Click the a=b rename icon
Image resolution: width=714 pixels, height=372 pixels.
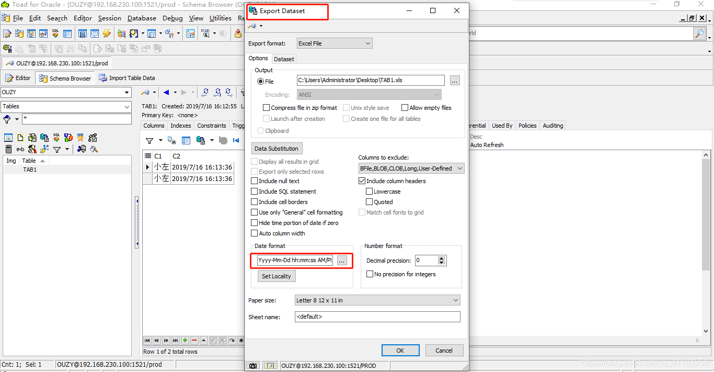point(20,149)
